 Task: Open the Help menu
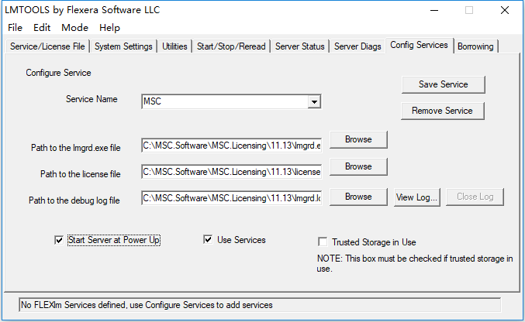tap(109, 28)
